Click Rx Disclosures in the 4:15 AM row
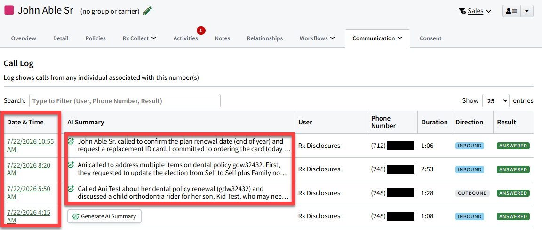542x230 pixels. pos(319,216)
